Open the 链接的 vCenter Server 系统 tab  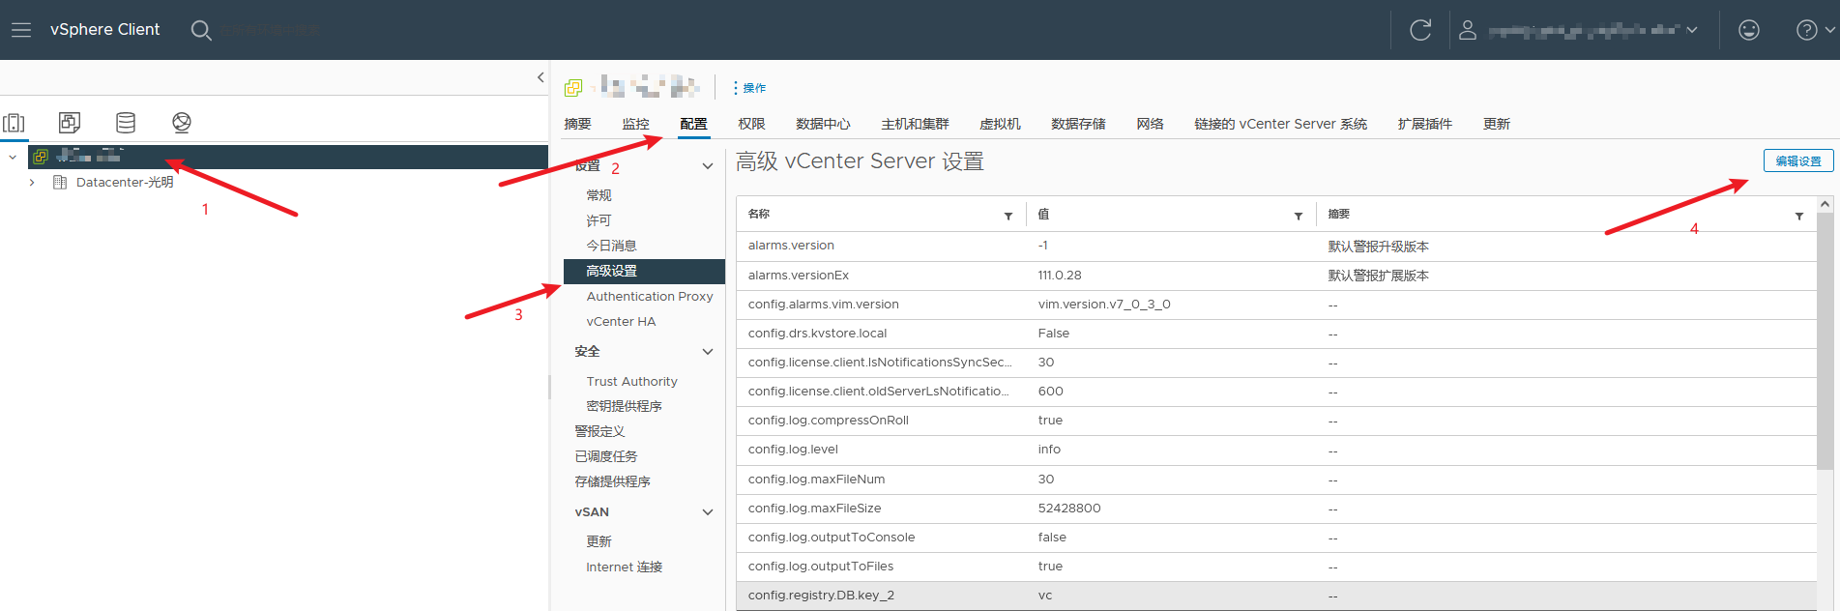tap(1280, 124)
